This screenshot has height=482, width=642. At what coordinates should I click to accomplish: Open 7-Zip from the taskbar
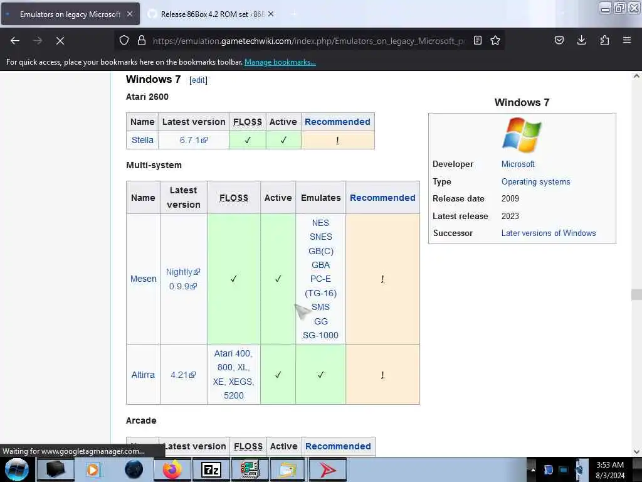tap(211, 469)
